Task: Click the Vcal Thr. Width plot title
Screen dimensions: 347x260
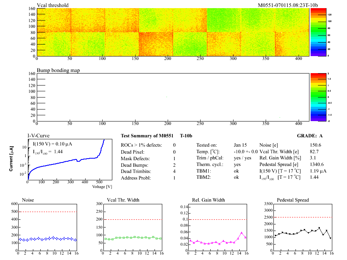Action: [123, 200]
